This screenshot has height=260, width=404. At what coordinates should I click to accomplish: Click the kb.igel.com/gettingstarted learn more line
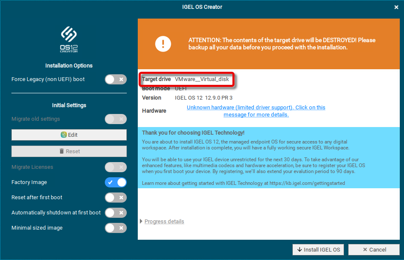(x=243, y=183)
